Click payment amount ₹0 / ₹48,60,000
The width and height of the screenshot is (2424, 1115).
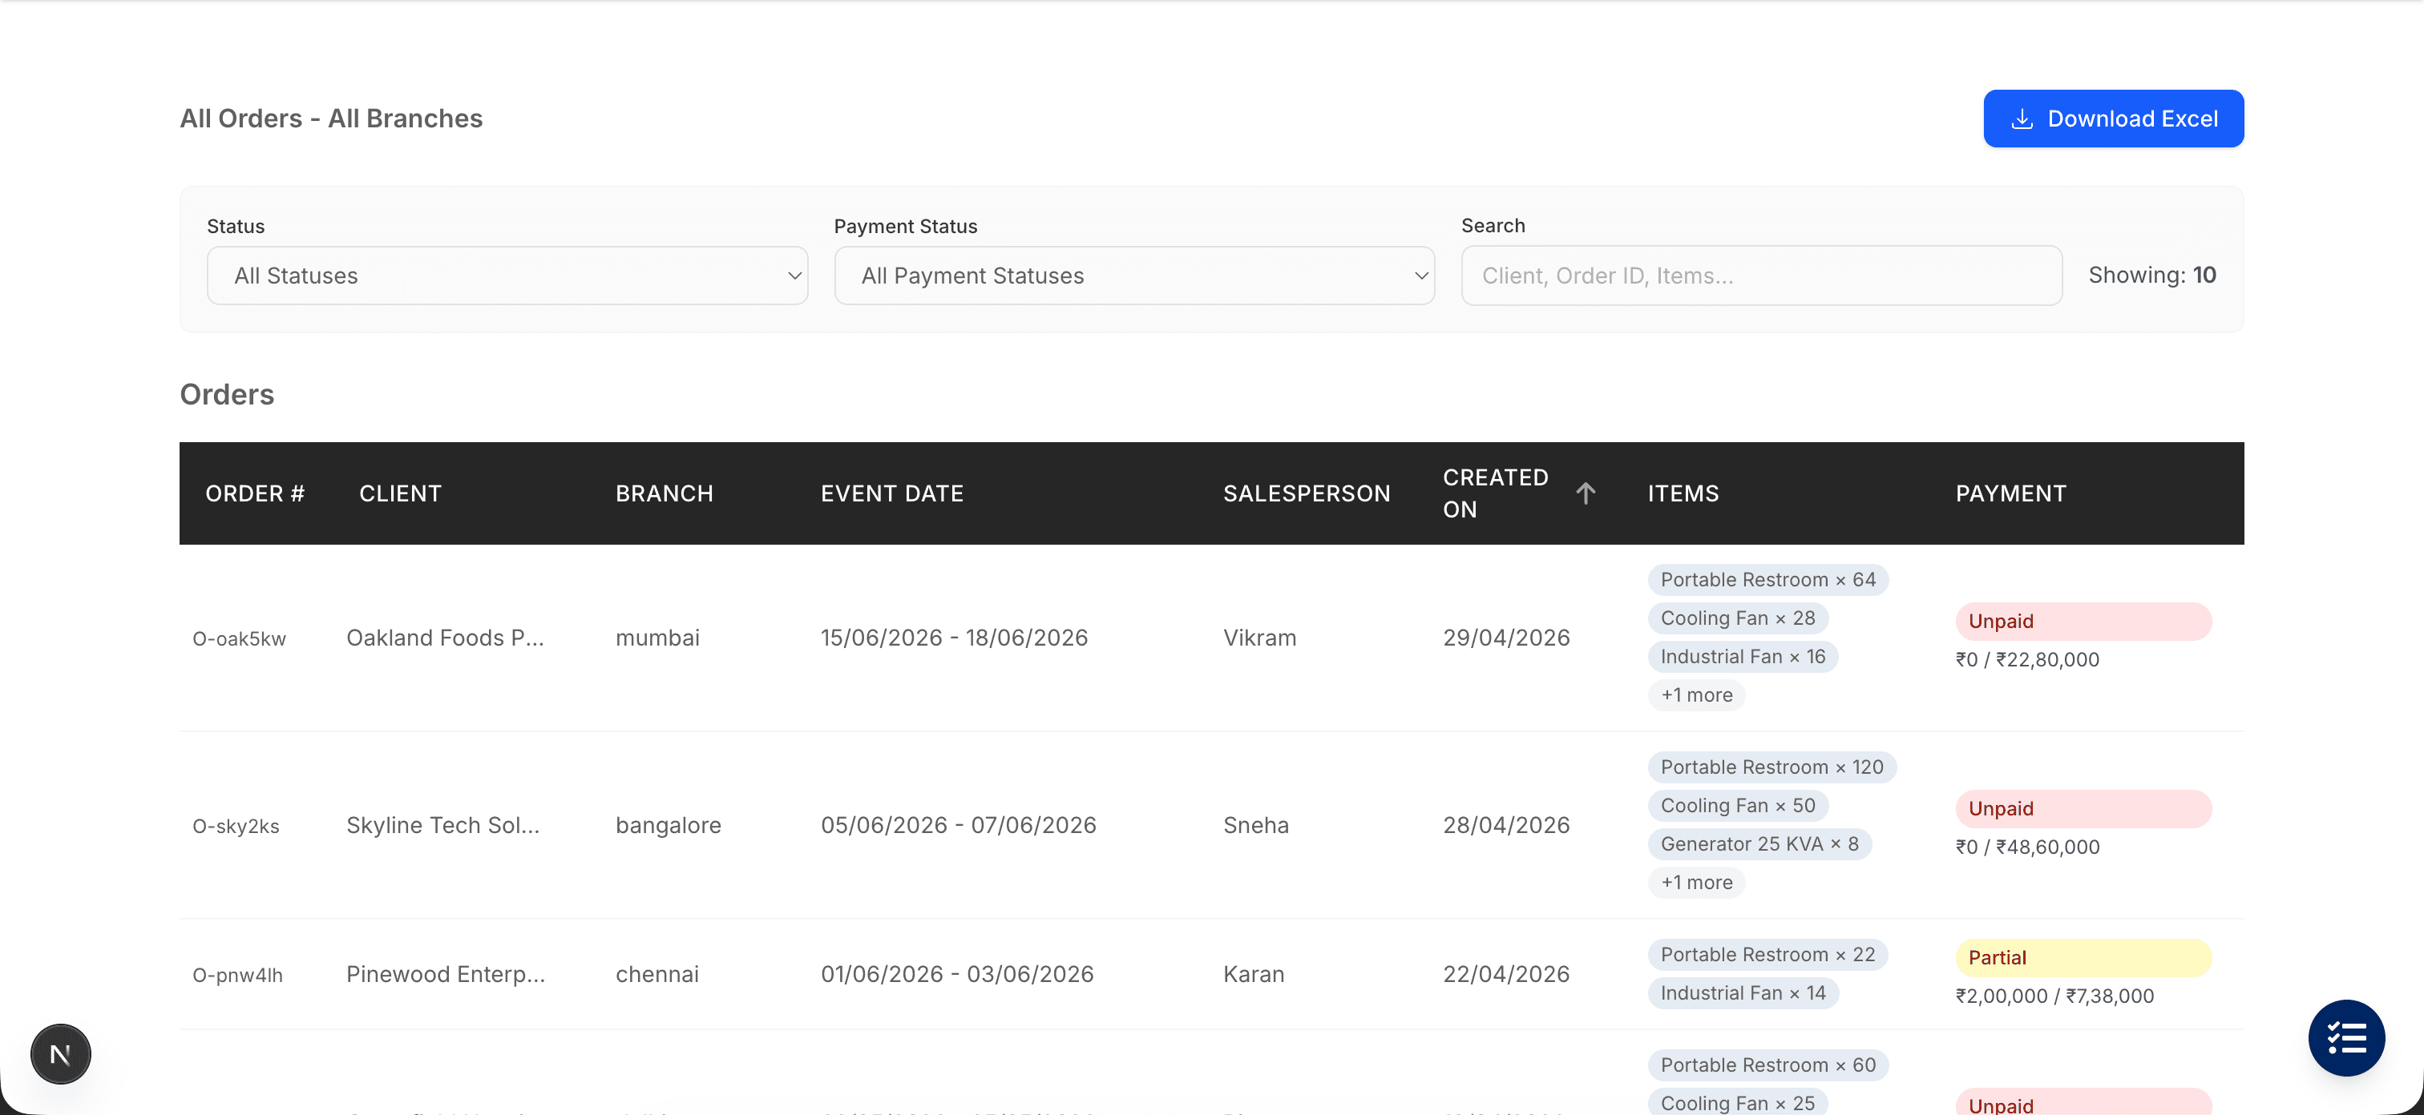[2027, 847]
